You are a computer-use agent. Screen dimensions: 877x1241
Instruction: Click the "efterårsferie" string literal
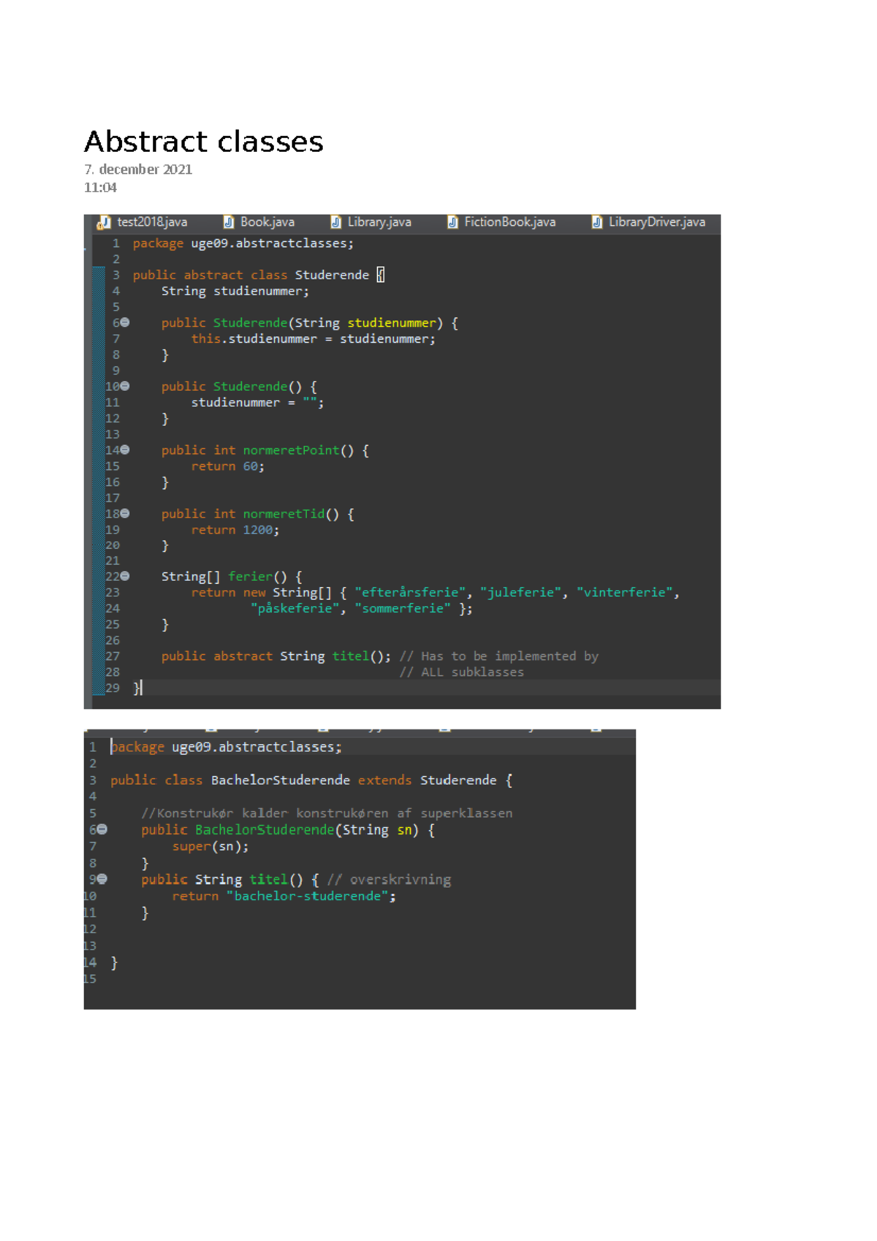pos(411,593)
